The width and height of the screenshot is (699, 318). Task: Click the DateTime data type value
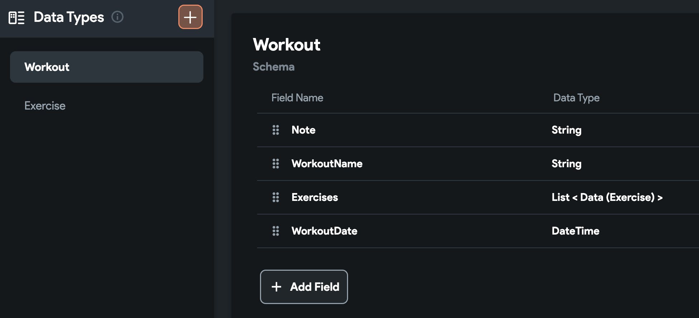[x=575, y=231]
